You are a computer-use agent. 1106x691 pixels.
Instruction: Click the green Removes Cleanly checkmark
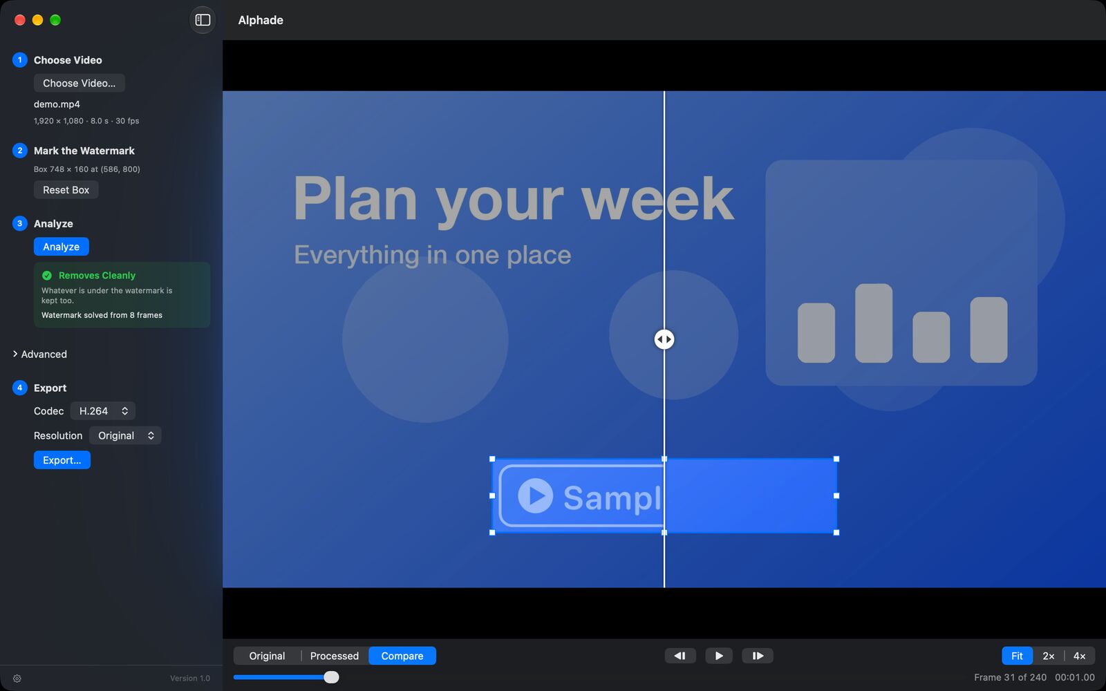(47, 275)
